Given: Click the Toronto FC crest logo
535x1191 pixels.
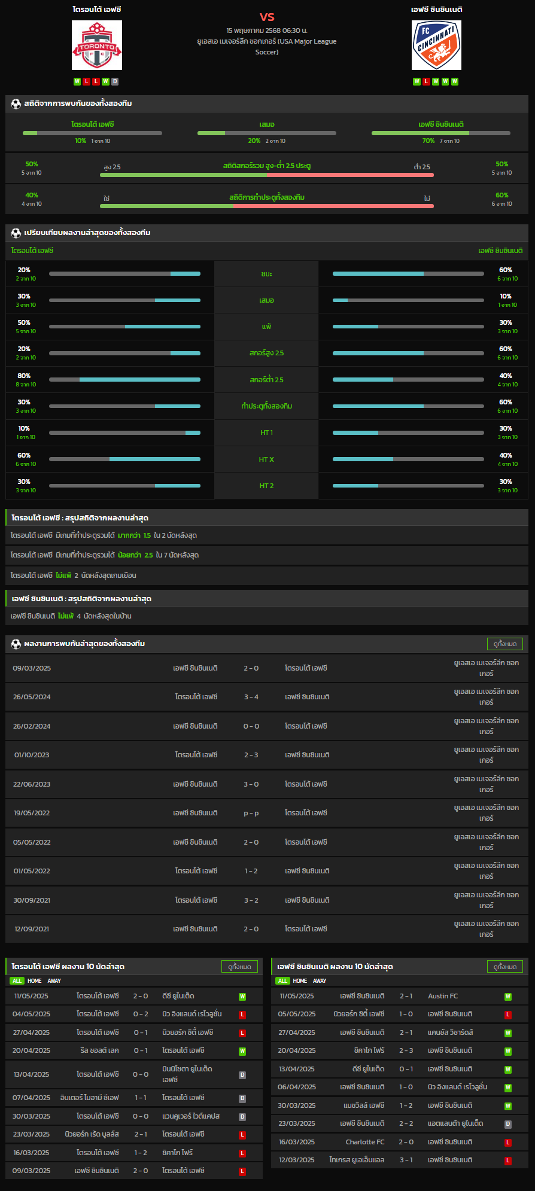Looking at the screenshot, I should pos(97,45).
